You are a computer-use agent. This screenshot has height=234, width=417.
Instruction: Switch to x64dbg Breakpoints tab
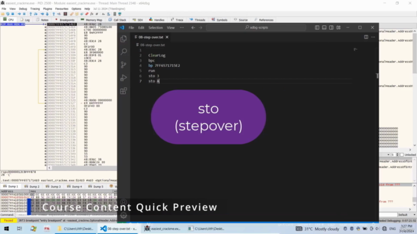click(65, 20)
